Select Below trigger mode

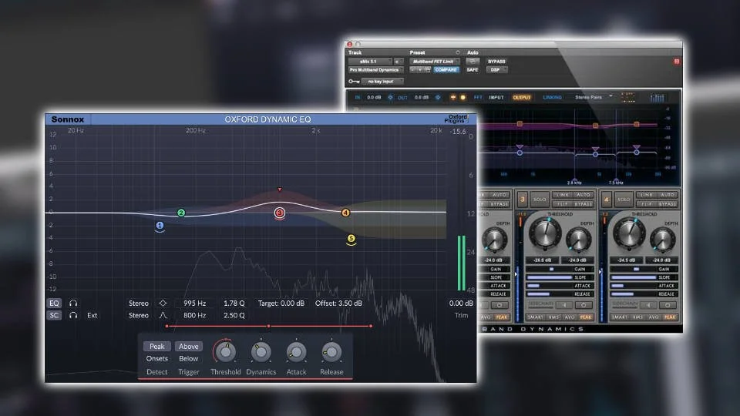tap(188, 358)
